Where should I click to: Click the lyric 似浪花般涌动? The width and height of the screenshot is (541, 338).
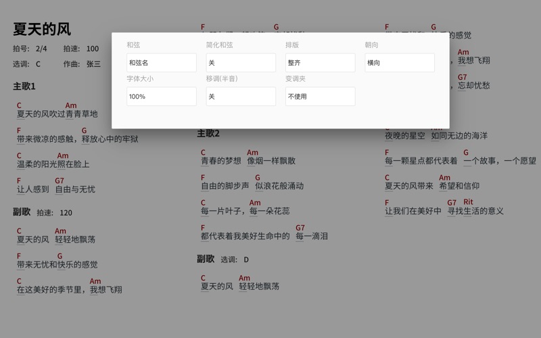click(x=279, y=186)
